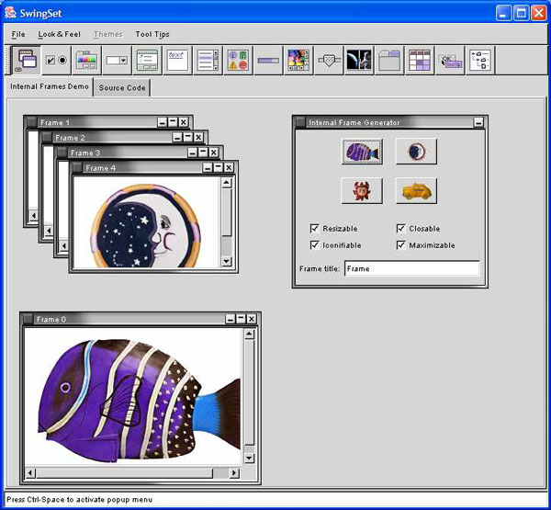Maximize the Frame 4 internal window
Image resolution: width=551 pixels, height=510 pixels.
219,168
